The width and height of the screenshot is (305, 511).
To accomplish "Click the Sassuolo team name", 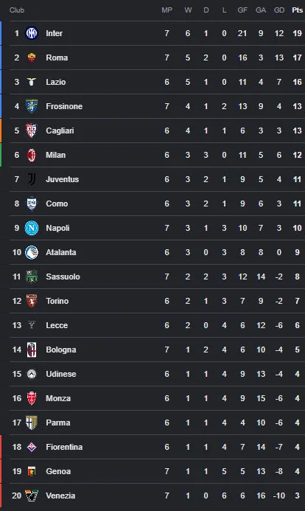I will tap(63, 277).
